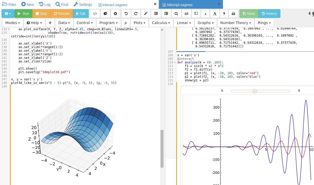Click the scroll-up arrow of left editor
Screen dimensions: 314x185
point(162,30)
